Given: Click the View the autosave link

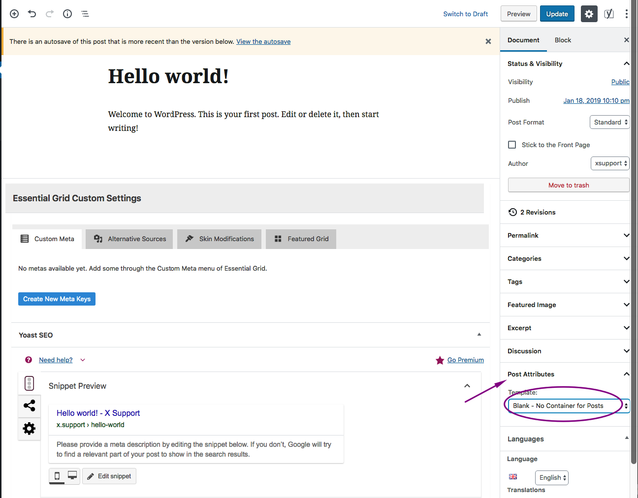Looking at the screenshot, I should click(263, 41).
